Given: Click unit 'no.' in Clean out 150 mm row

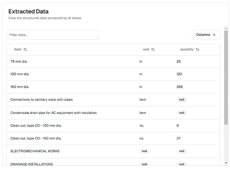Looking at the screenshot, I should (141, 138).
